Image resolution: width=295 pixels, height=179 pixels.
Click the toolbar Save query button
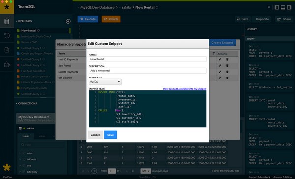pos(242,19)
